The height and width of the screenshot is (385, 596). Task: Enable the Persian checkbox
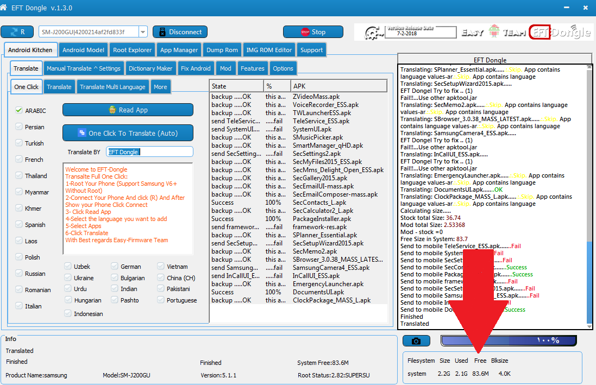18,127
